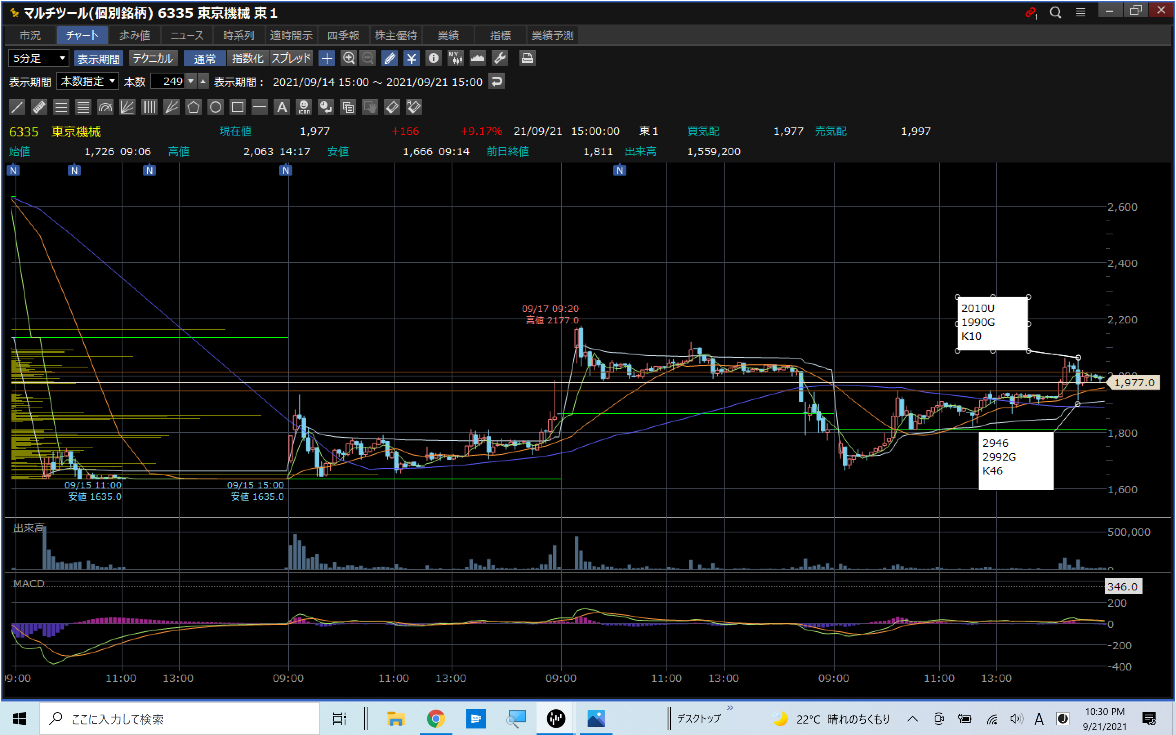Select the rectangle drawing tool
Image resolution: width=1176 pixels, height=735 pixels.
coord(238,107)
